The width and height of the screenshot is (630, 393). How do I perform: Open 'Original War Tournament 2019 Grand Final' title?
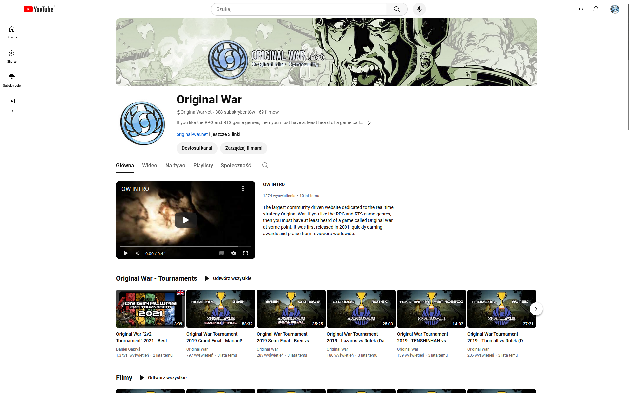coord(216,337)
